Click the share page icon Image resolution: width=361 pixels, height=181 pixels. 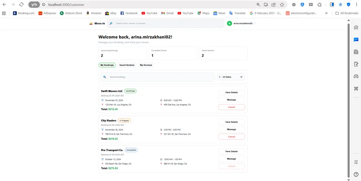point(274,4)
